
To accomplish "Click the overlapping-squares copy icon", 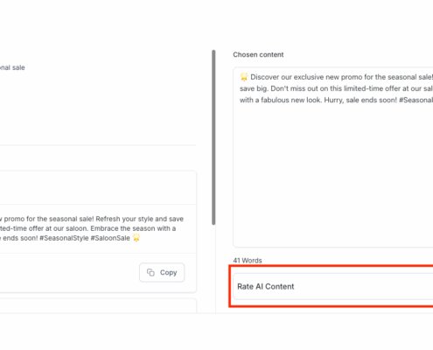I will pyautogui.click(x=150, y=272).
